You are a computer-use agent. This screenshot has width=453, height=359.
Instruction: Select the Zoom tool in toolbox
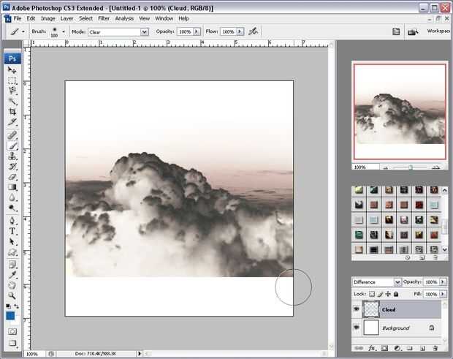(x=12, y=295)
